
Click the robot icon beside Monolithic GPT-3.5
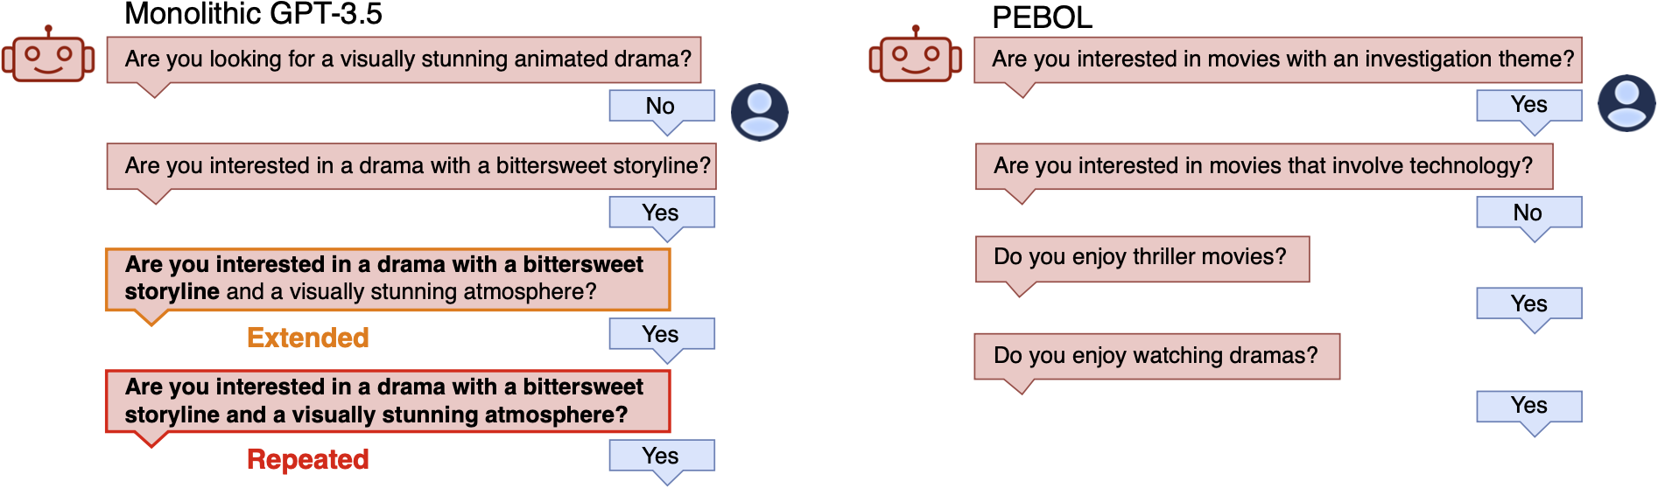pos(48,56)
